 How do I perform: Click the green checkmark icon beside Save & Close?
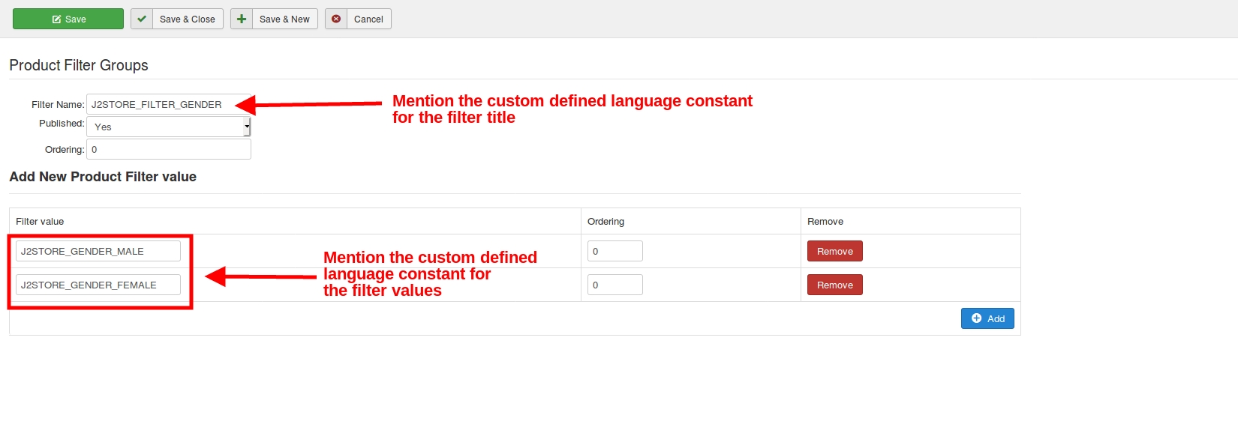(x=142, y=19)
